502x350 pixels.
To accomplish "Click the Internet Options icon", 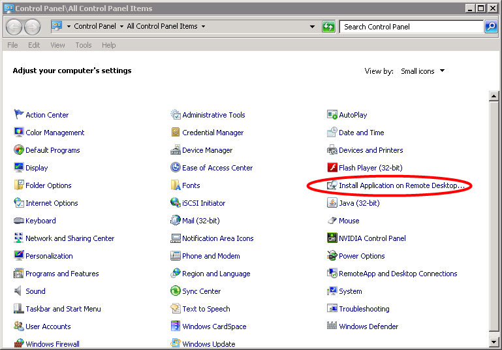I will pos(18,202).
